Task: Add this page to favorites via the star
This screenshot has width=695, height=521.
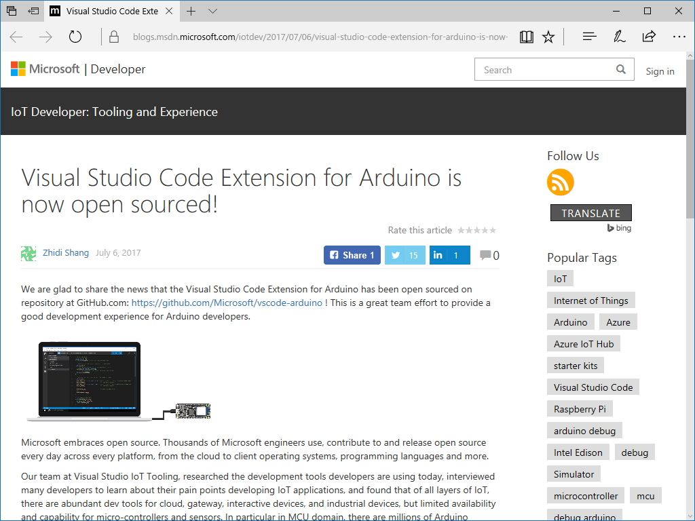Action: (x=548, y=36)
